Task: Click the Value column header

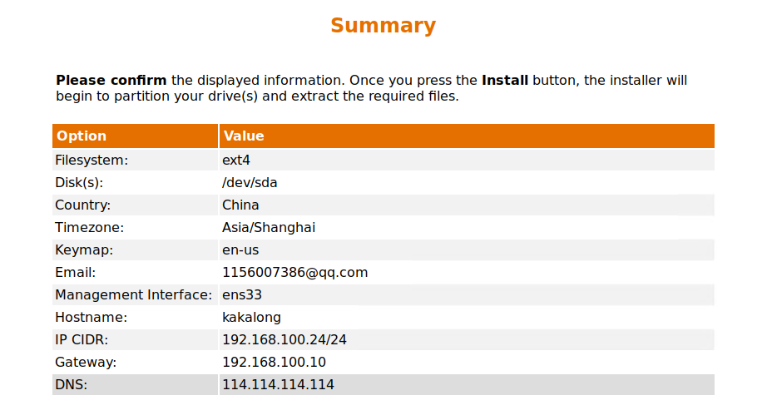Action: point(244,136)
